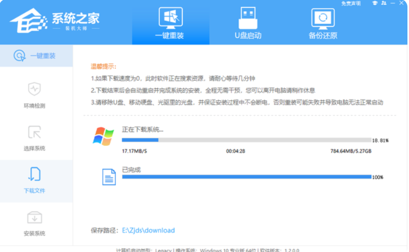This screenshot has height=252, width=409.
Task: Click the 环境检测 step label
Action: [x=34, y=106]
